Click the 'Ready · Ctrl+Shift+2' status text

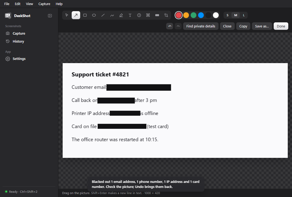[23, 192]
